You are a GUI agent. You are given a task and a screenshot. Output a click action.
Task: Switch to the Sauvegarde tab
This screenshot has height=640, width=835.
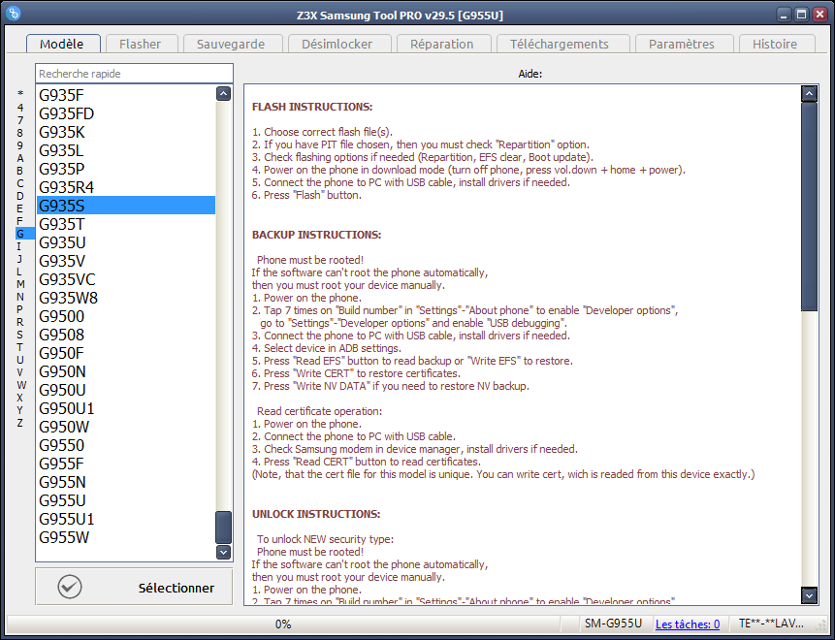point(231,44)
